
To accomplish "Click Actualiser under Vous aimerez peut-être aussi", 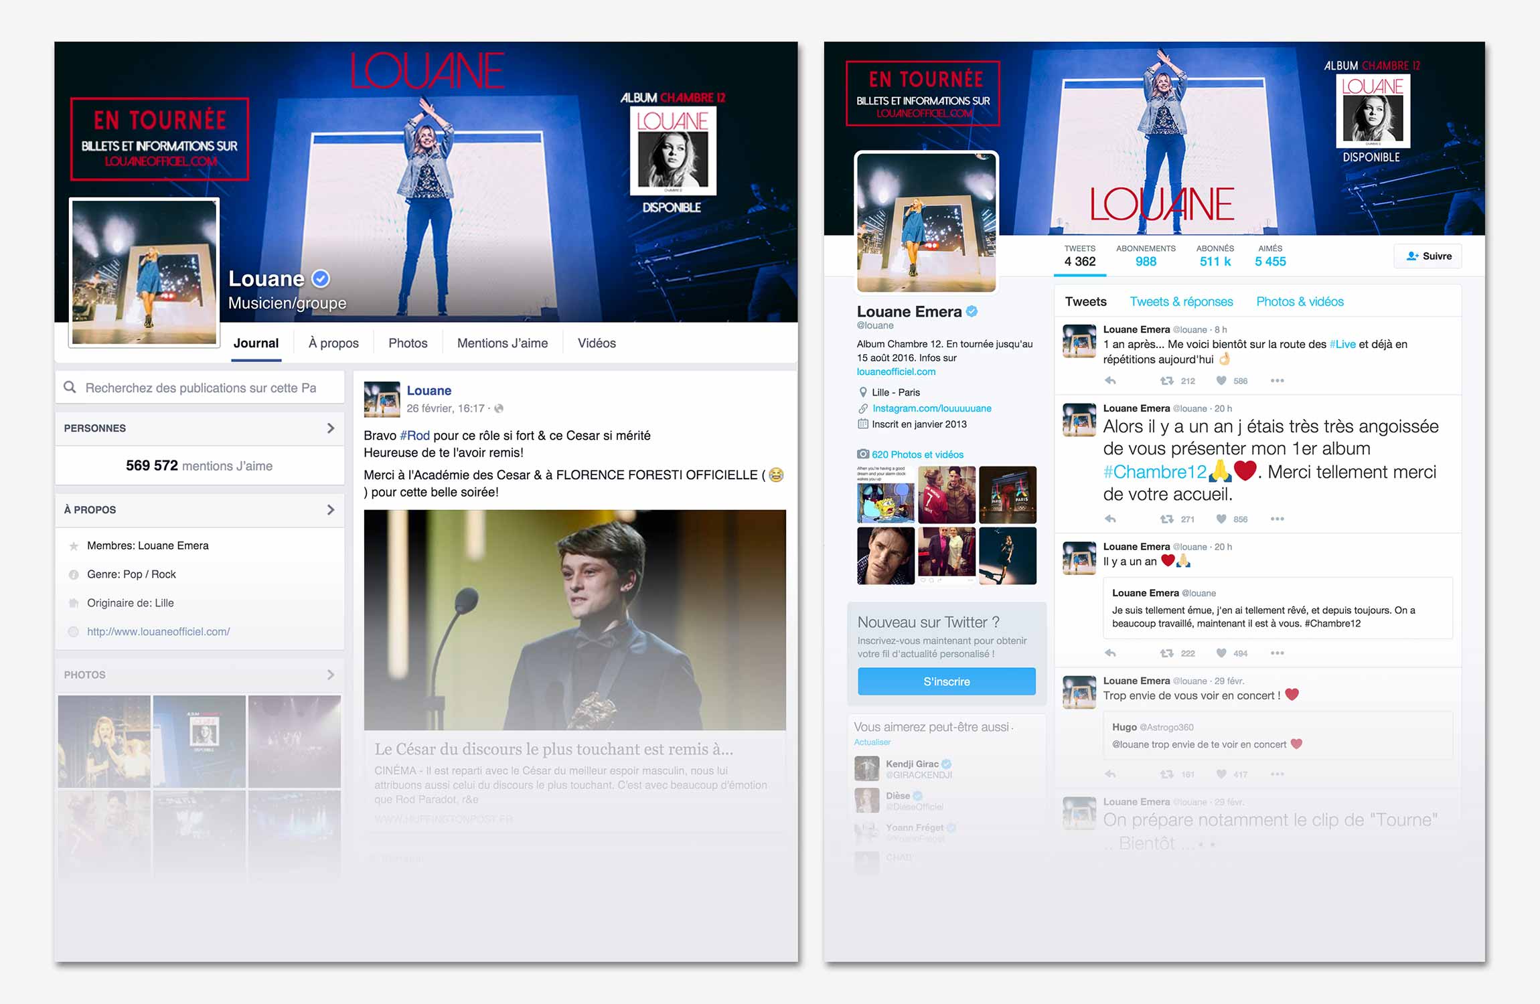I will [x=872, y=742].
